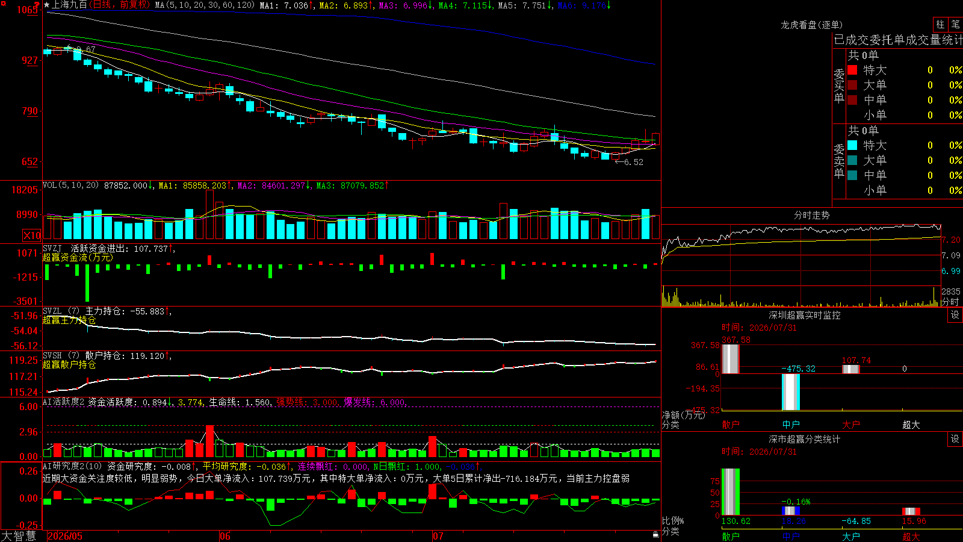Viewport: 963px width, 542px height.
Task: Toggle the lock icon on the date axis
Action: tap(655, 535)
